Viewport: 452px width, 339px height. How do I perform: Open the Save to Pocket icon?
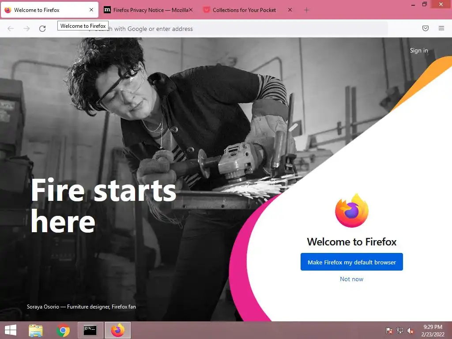[426, 28]
